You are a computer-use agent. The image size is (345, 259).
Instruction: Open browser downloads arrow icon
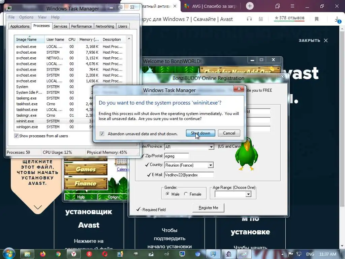(337, 20)
